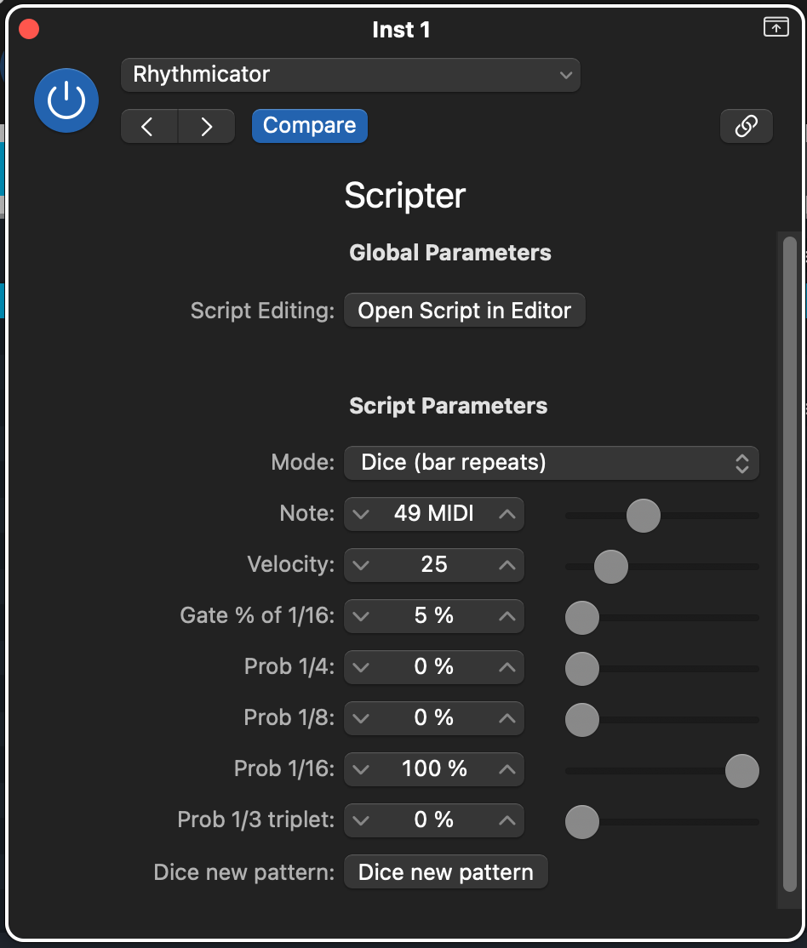Click the upward panel collapse control top right
The image size is (807, 948).
click(775, 26)
